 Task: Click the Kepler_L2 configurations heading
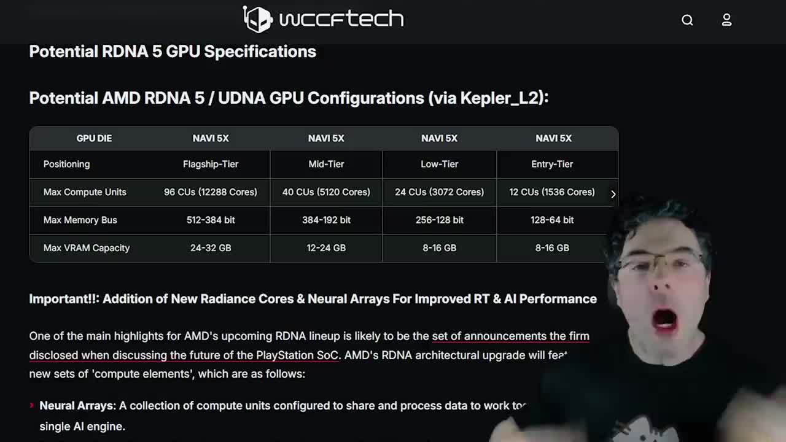click(x=289, y=98)
